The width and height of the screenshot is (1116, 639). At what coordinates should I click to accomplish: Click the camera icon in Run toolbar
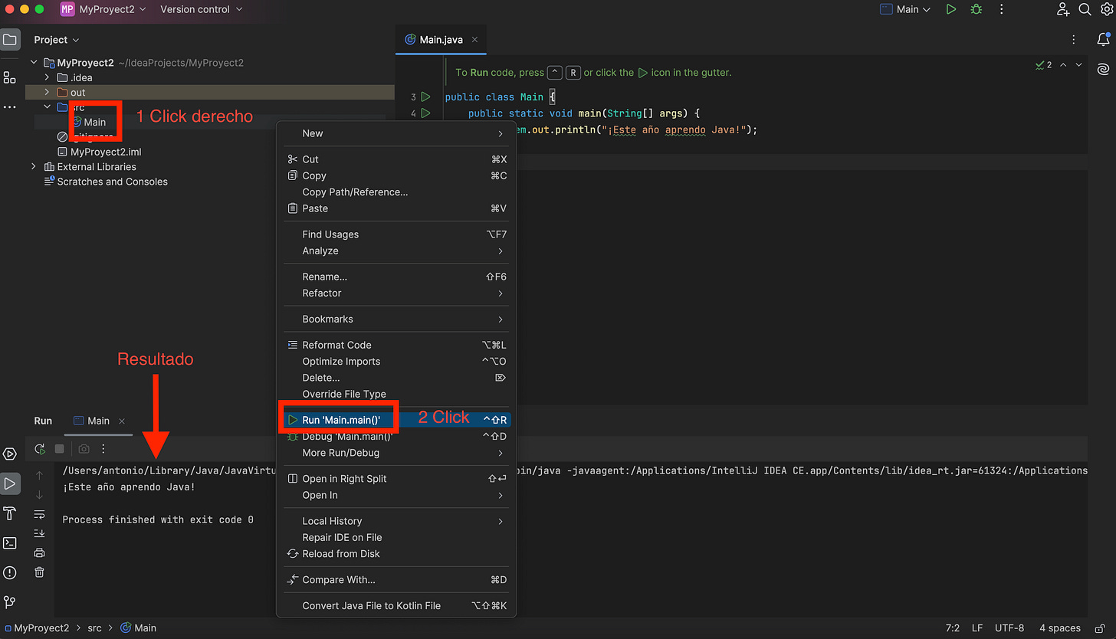pos(84,449)
